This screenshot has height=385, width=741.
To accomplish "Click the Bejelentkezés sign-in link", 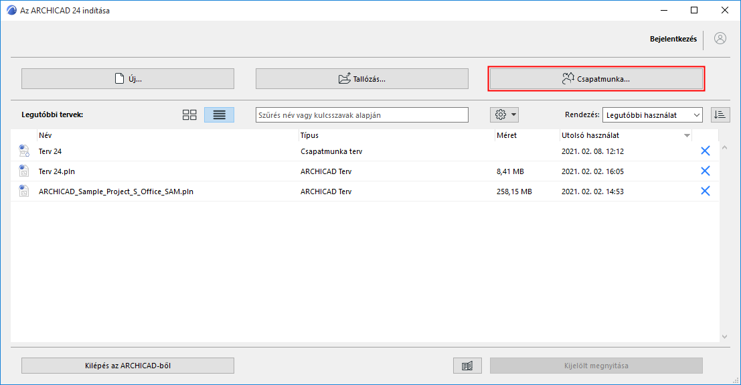I will point(673,39).
